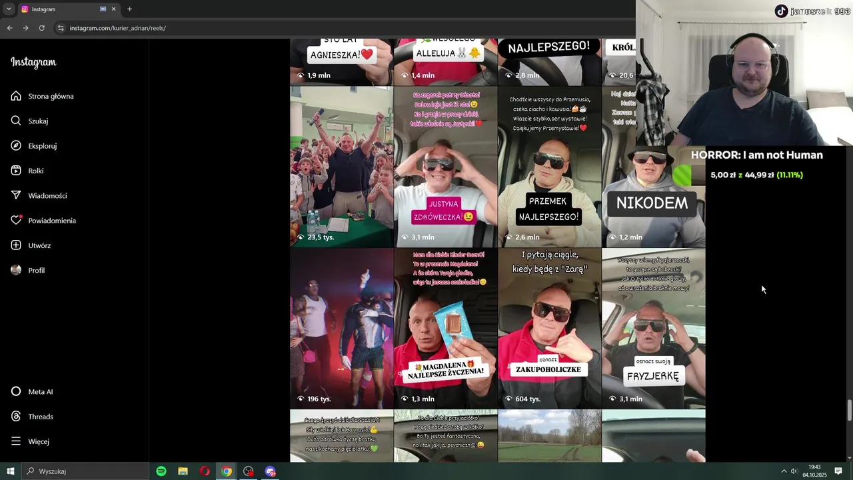Click the Utwórz text label

click(x=39, y=245)
